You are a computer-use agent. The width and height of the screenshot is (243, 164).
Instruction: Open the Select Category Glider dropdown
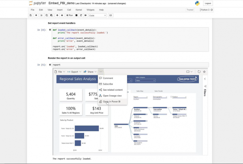145,81
